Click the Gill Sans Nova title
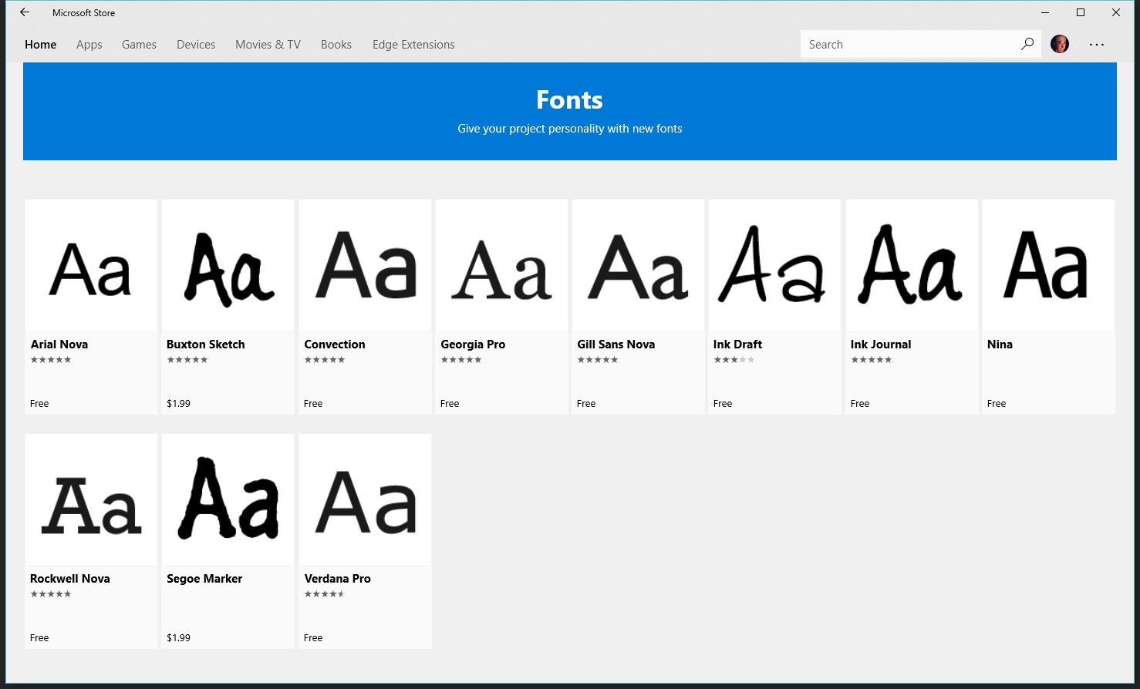1140x689 pixels. coord(616,344)
